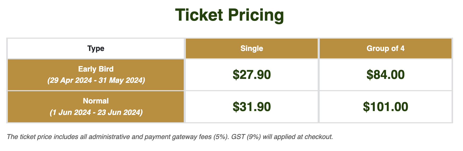463x151 pixels.
Task: Choose the $31.90 Normal single price
Action: click(252, 107)
